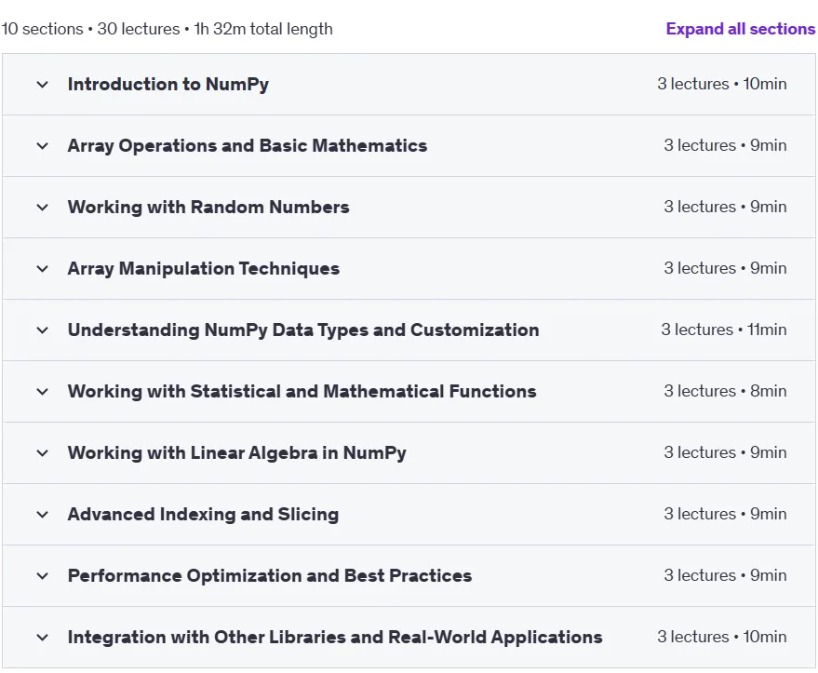This screenshot has width=818, height=673.
Task: Click '3 lectures • 9min' in Array Manipulation row
Action: 725,269
